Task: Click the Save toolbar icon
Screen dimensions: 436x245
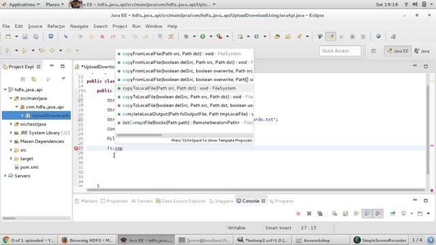Action: [x=25, y=36]
